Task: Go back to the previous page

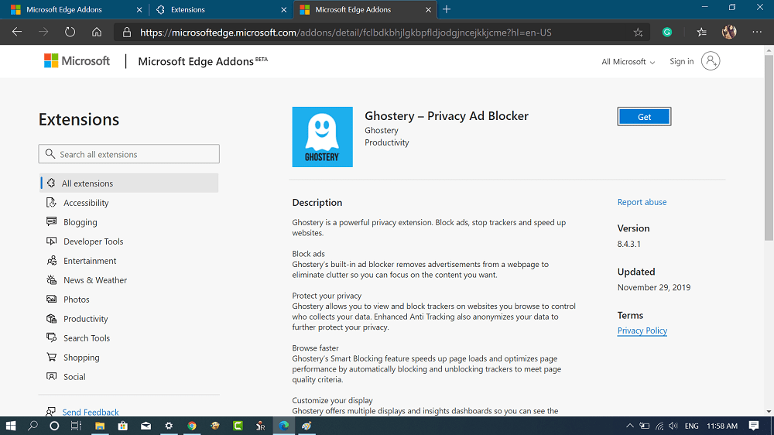Action: [17, 32]
